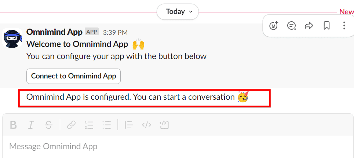
Task: Add an emoji reaction to the message
Action: pyautogui.click(x=274, y=26)
